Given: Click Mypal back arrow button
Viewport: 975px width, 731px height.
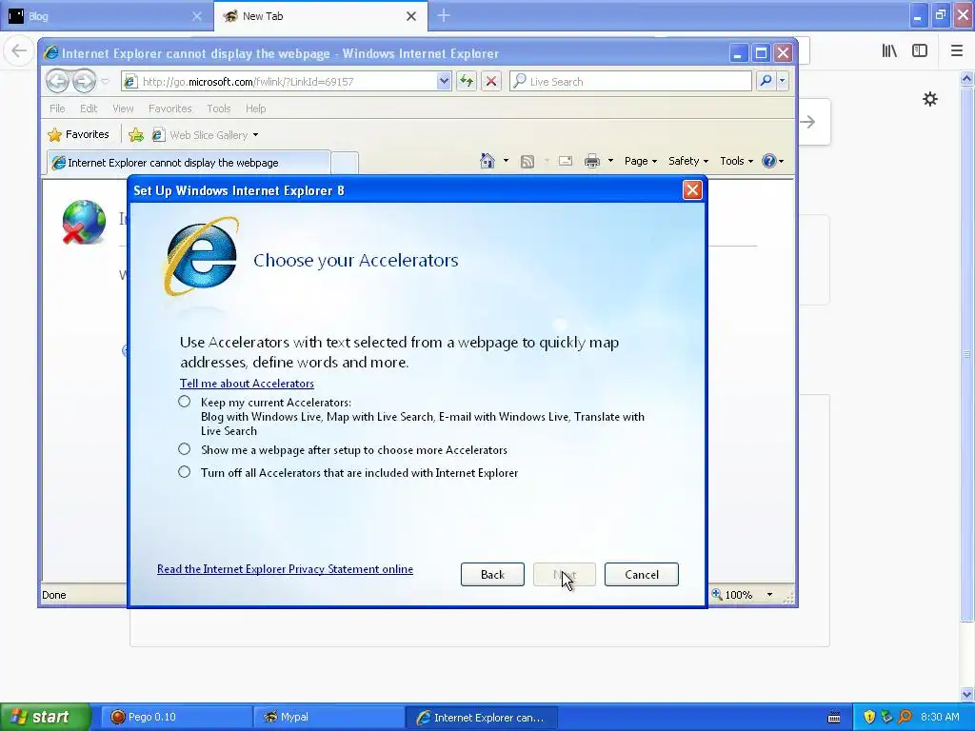Looking at the screenshot, I should [19, 51].
